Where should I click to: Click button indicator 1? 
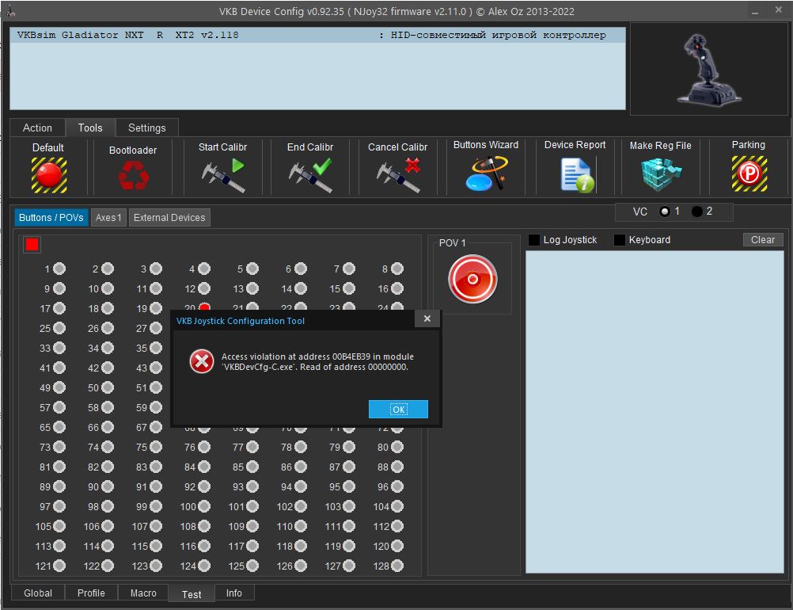point(59,269)
